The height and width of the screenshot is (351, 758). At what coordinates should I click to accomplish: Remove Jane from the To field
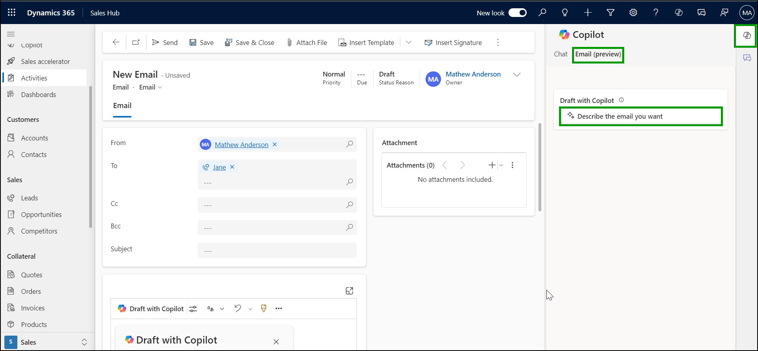(x=232, y=167)
